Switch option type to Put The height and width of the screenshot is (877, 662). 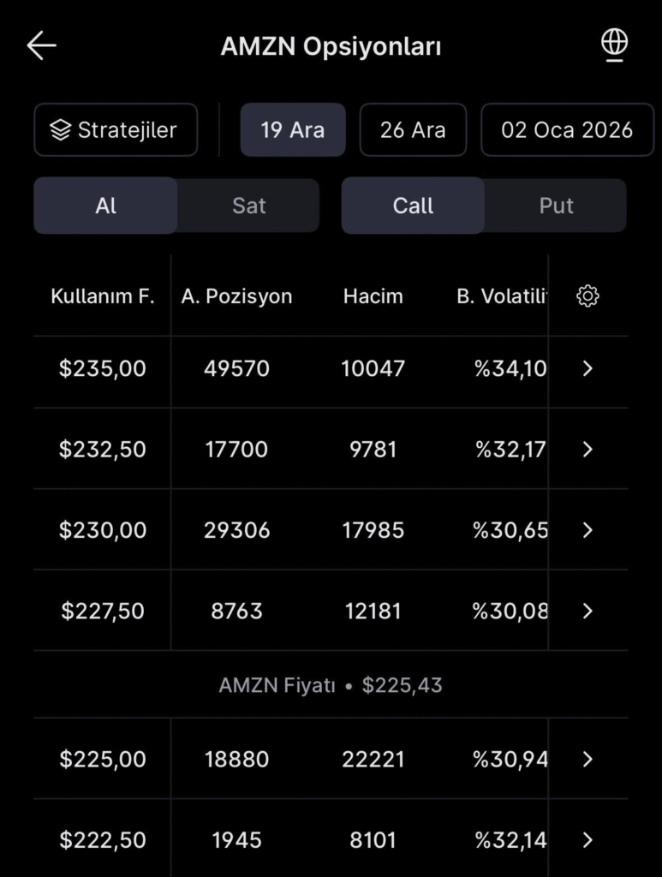556,206
